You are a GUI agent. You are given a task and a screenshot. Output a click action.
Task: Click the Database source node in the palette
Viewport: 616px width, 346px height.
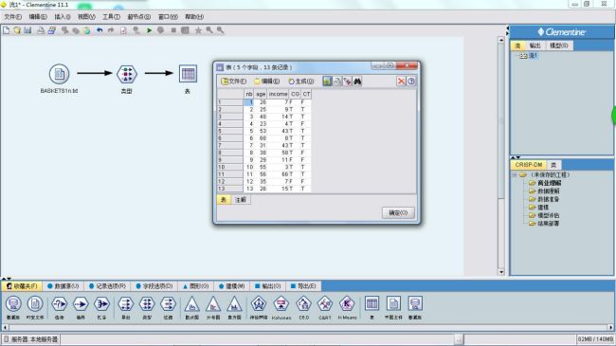coord(13,307)
